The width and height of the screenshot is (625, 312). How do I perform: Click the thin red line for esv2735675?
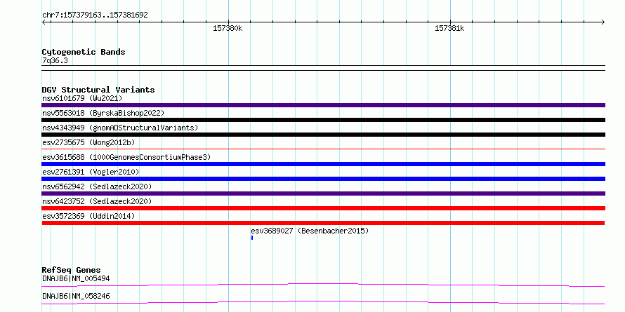point(323,149)
